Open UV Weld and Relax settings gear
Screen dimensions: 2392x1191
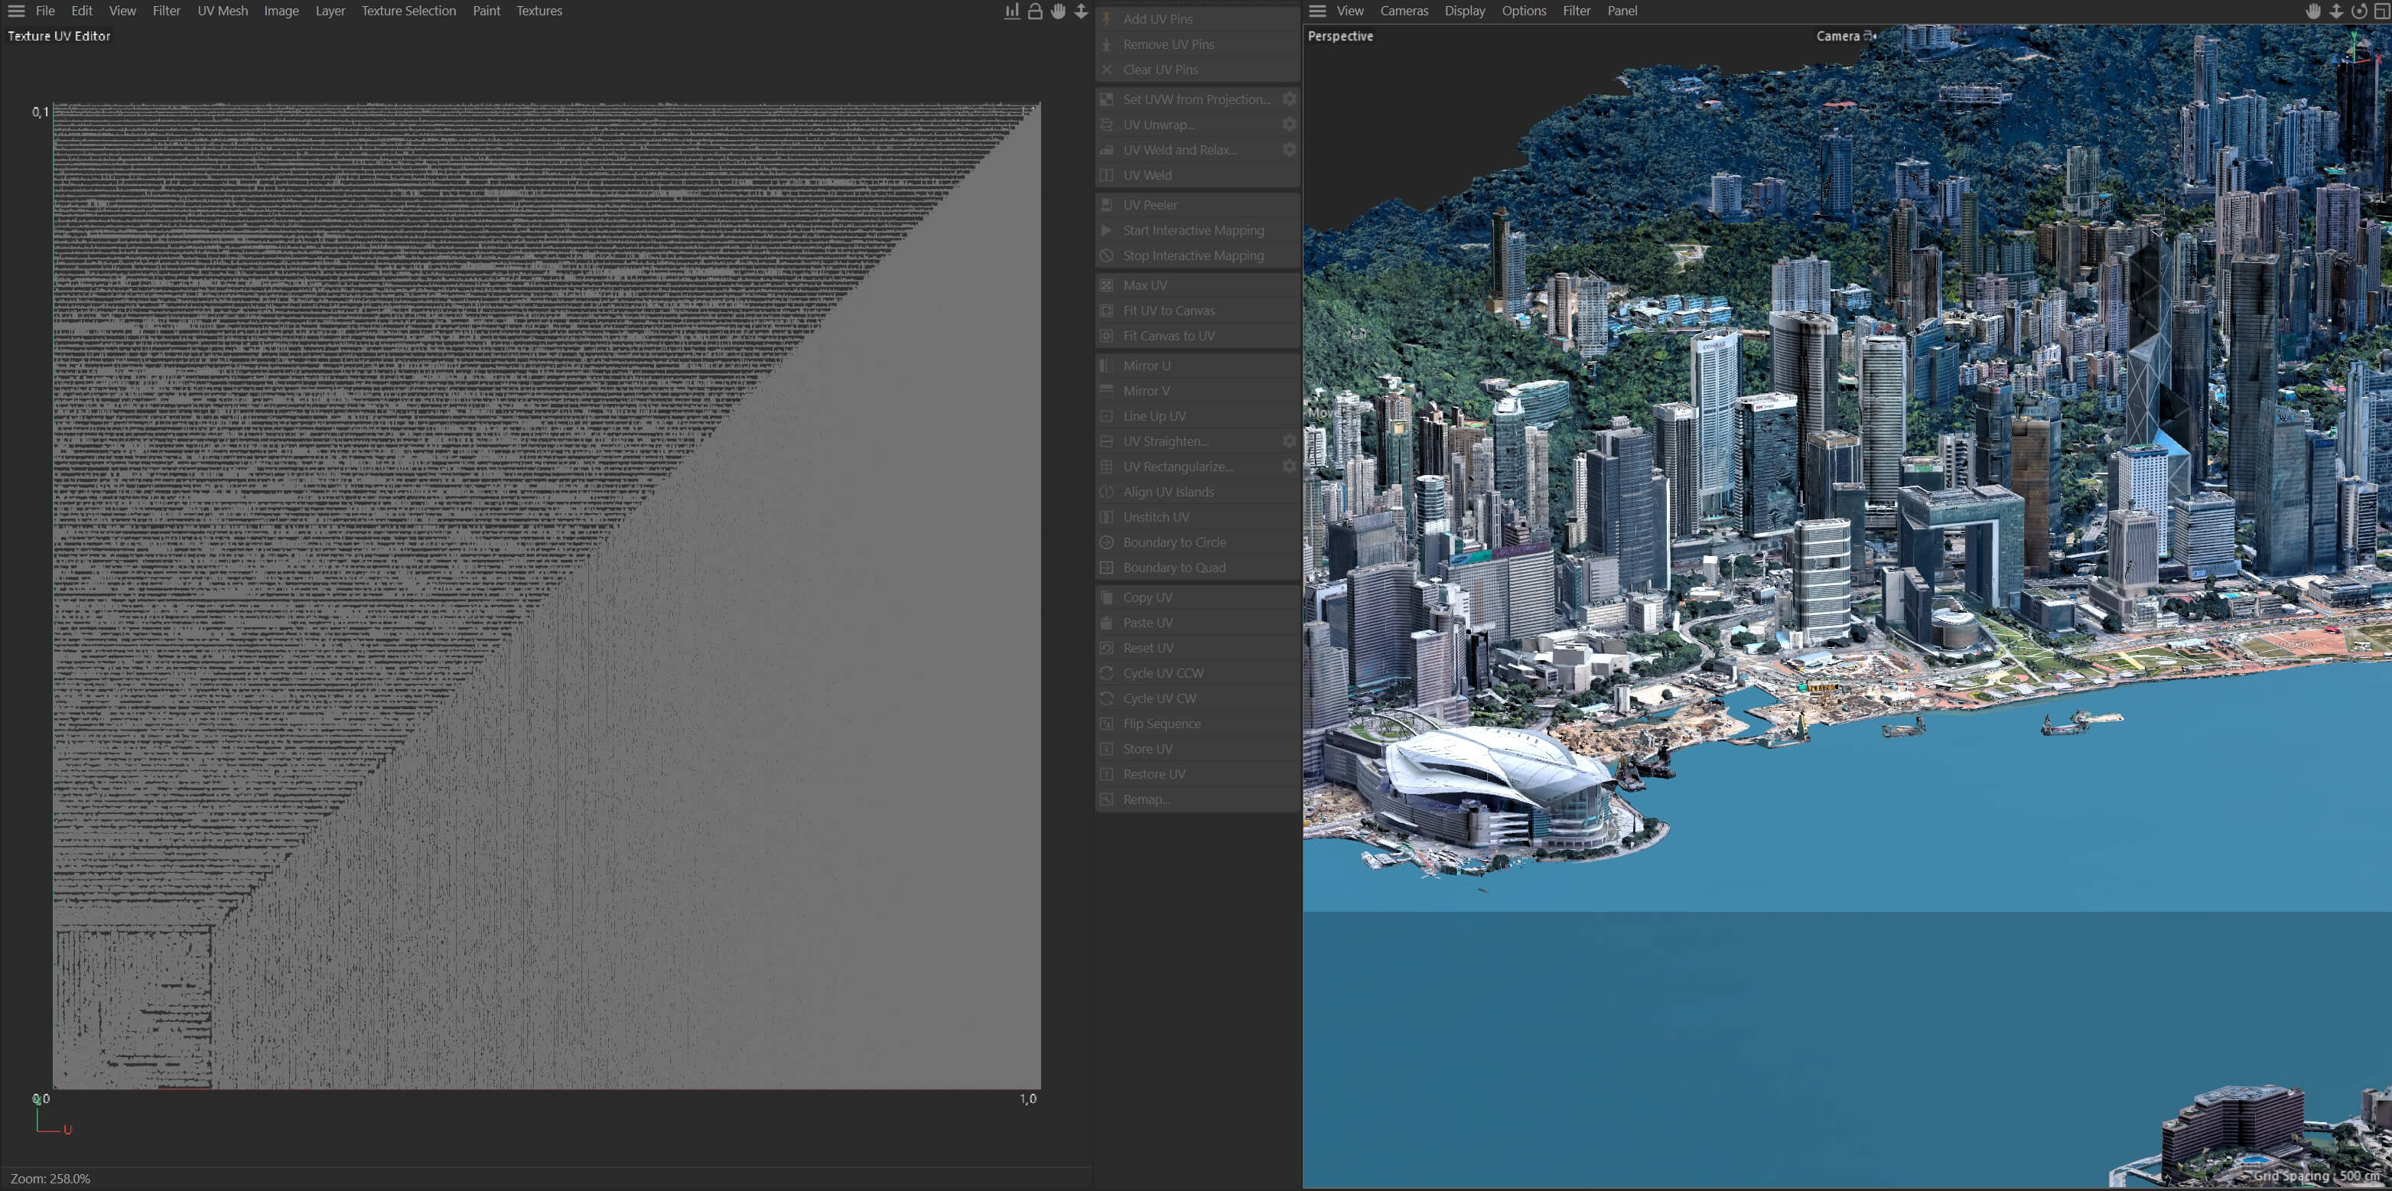point(1290,149)
